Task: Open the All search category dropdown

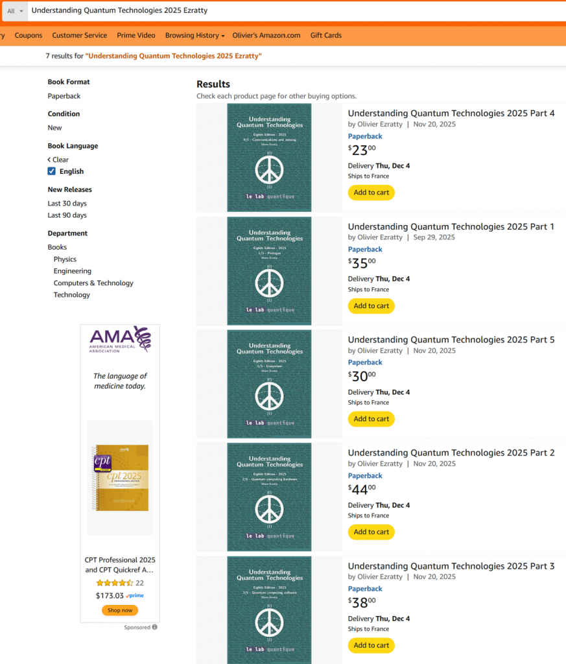Action: [x=15, y=11]
